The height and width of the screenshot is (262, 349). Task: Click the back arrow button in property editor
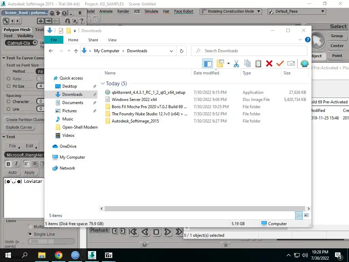[48, 21]
